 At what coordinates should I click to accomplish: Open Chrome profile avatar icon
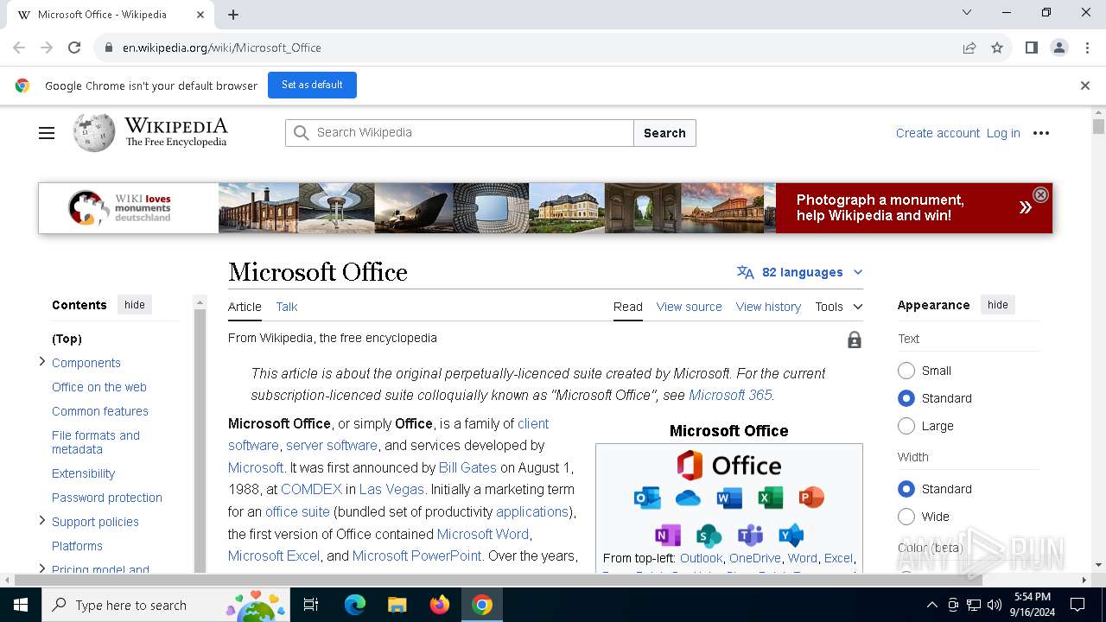point(1058,48)
